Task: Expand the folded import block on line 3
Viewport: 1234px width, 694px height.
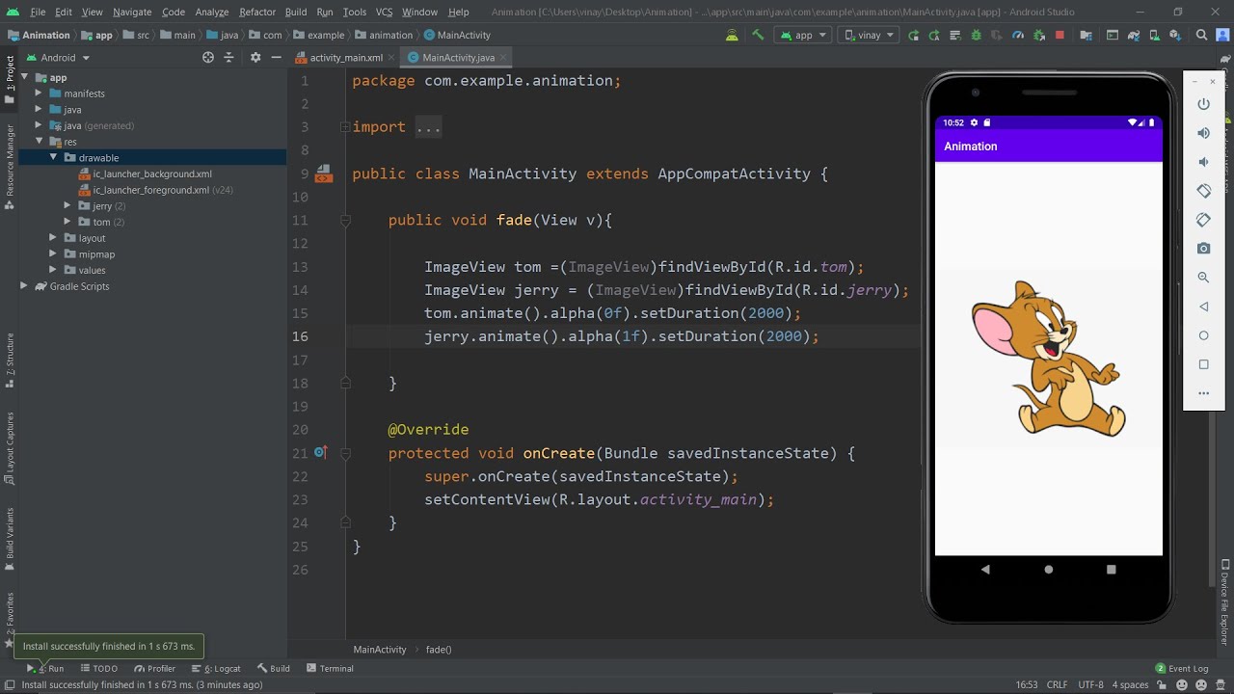Action: click(x=344, y=127)
